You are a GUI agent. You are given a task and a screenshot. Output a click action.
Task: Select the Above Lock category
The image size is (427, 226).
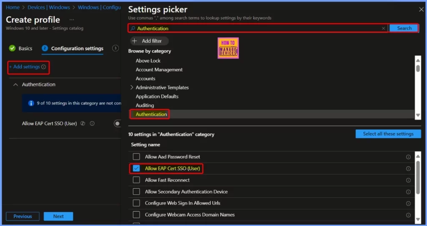coord(148,61)
